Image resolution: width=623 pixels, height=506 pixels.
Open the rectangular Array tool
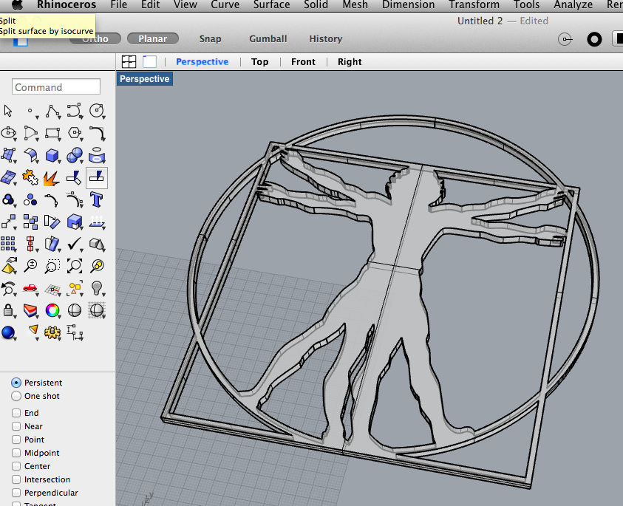click(x=8, y=244)
